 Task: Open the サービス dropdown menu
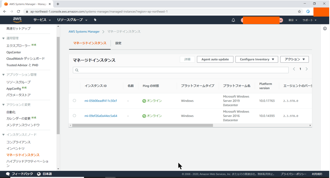(42, 20)
